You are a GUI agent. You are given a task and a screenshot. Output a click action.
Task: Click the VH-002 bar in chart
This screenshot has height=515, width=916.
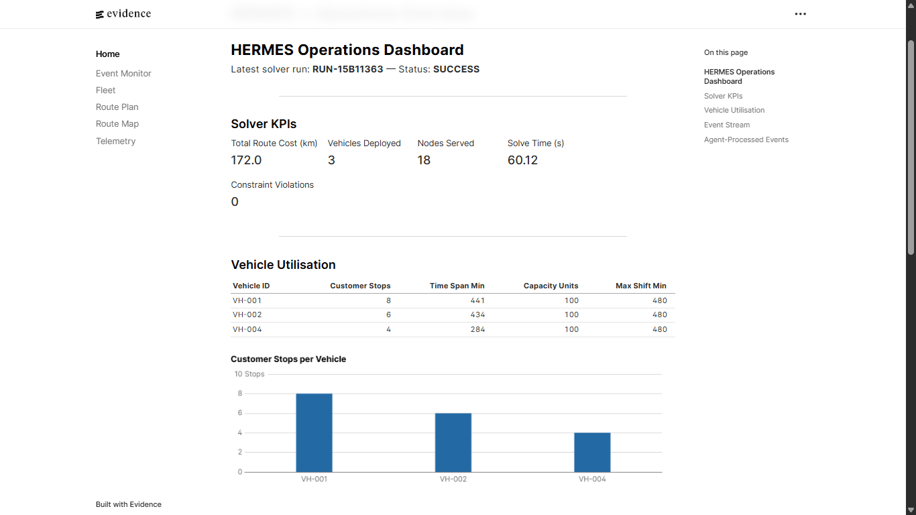(453, 443)
